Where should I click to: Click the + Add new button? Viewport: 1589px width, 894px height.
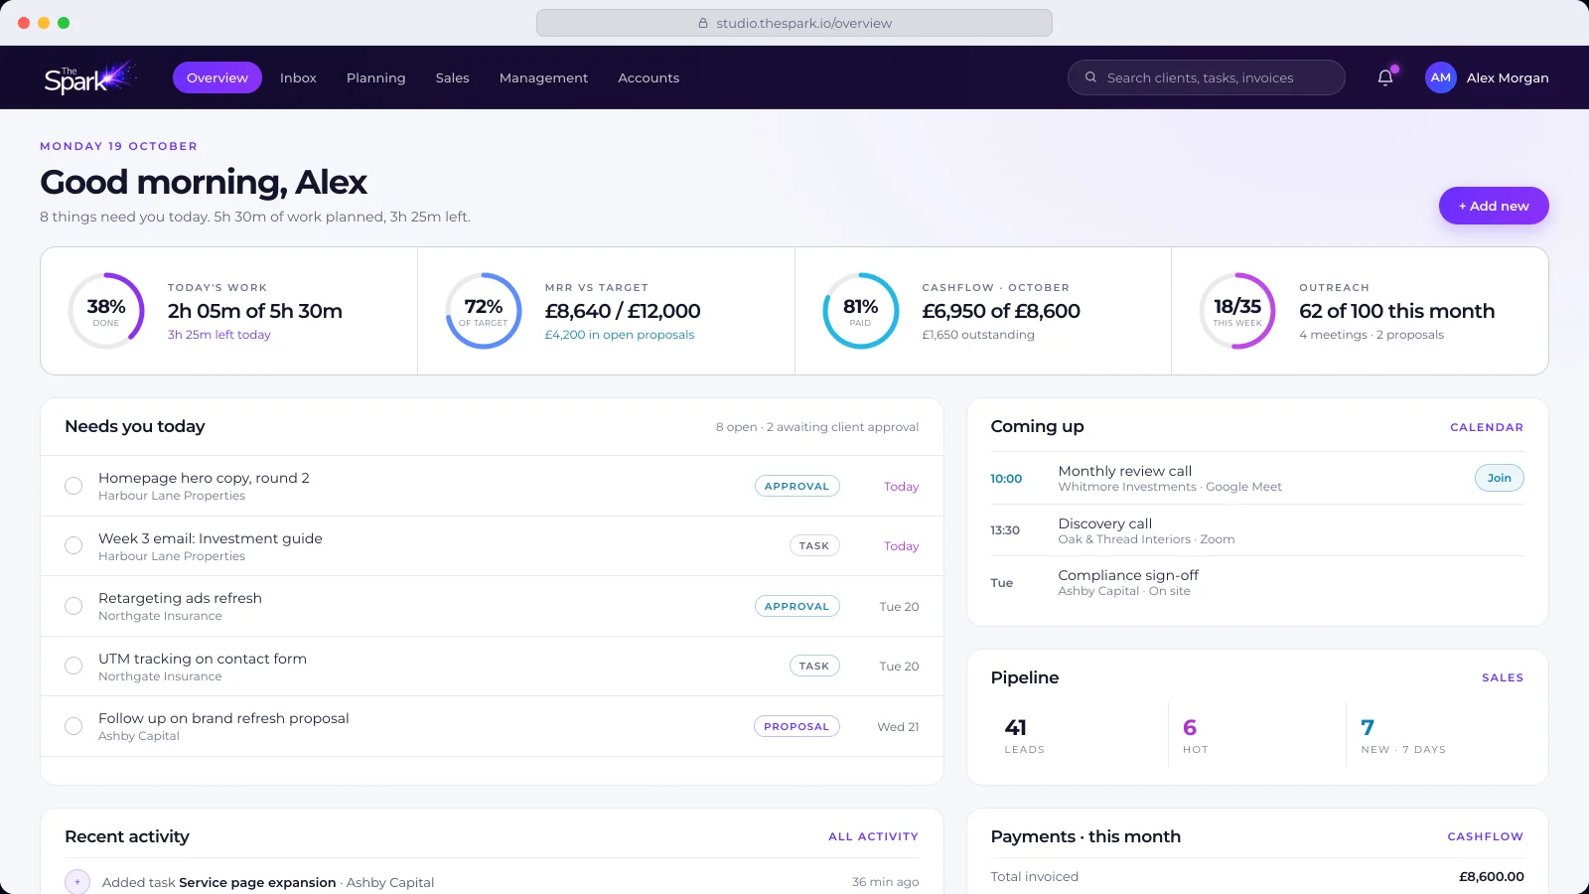pos(1494,206)
